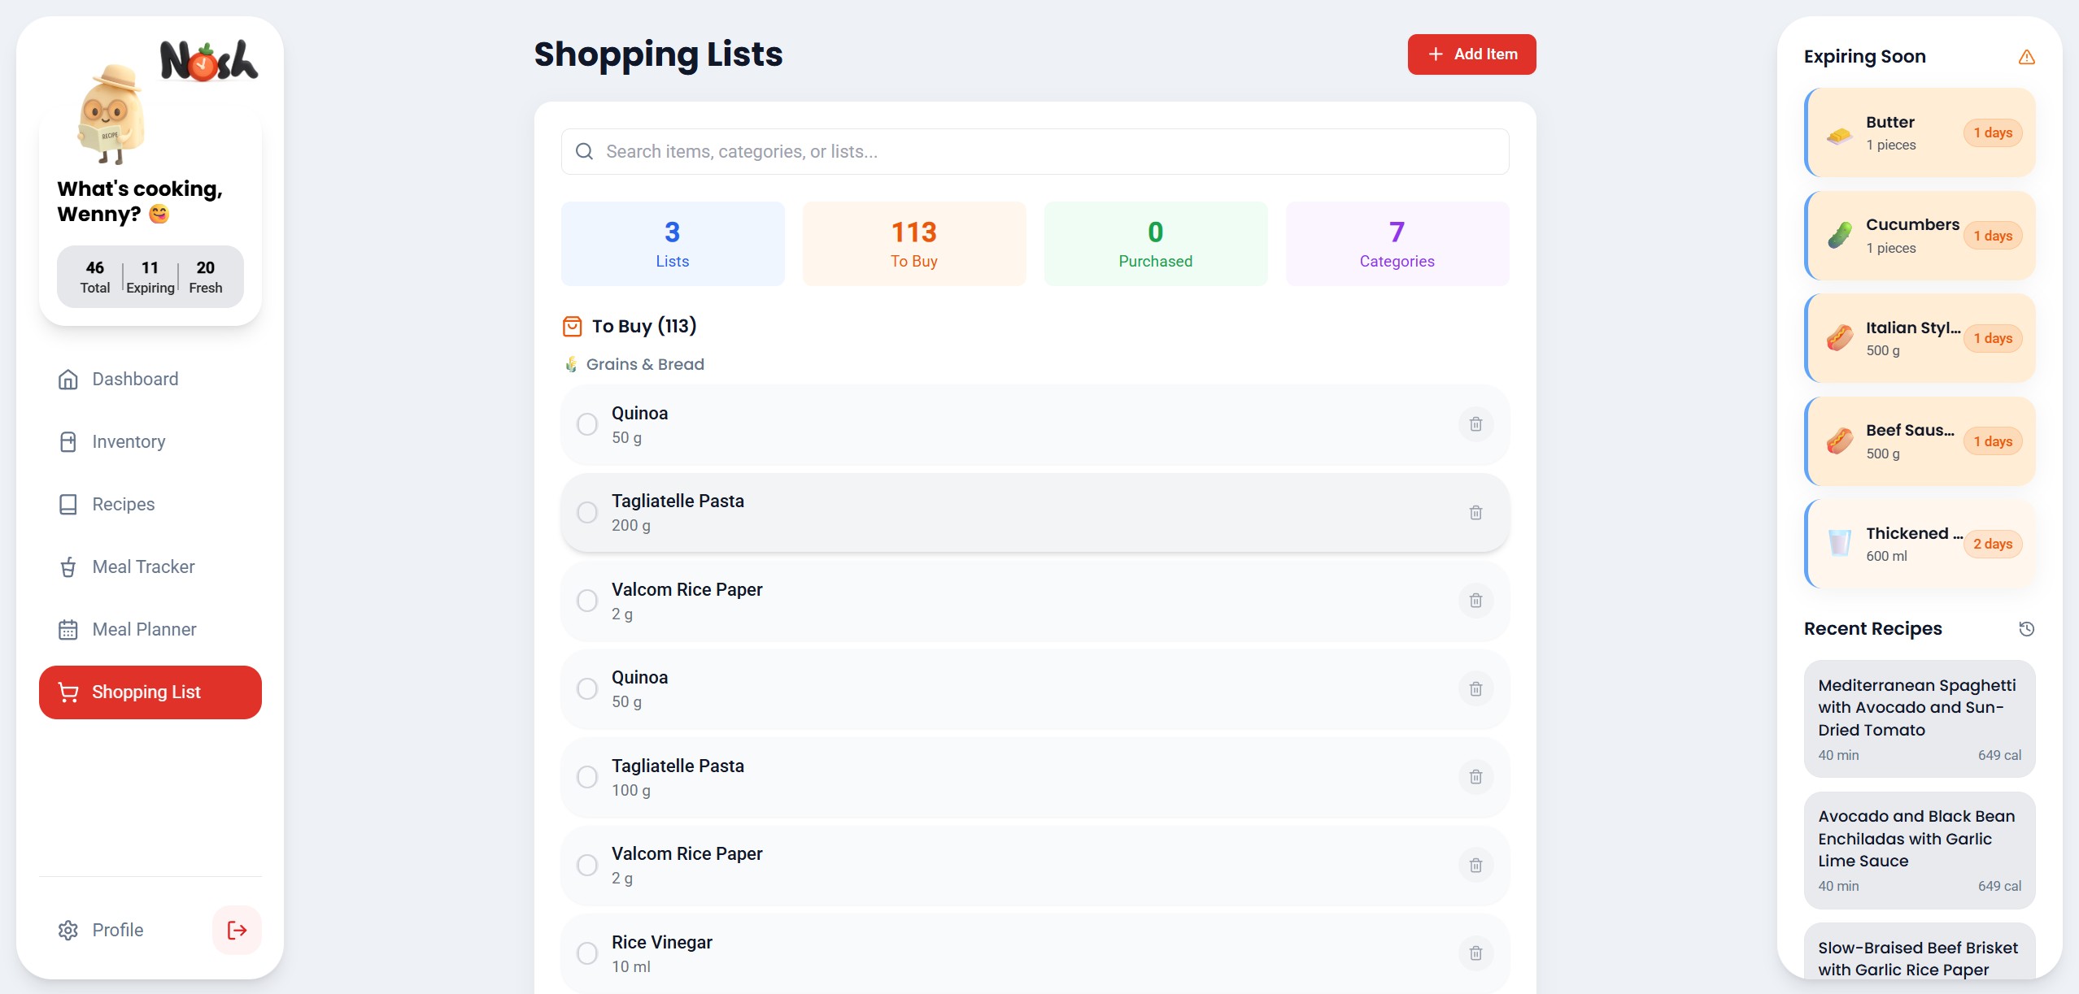Open the Butter expiring item card
2079x994 pixels.
(1920, 133)
